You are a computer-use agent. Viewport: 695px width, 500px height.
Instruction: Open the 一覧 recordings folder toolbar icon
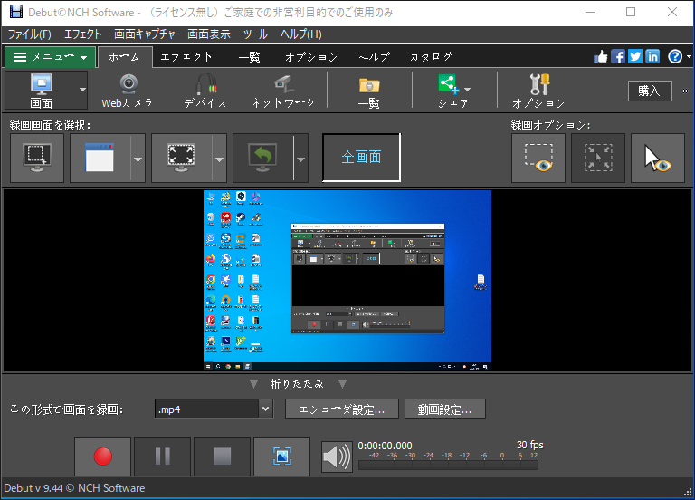click(369, 91)
